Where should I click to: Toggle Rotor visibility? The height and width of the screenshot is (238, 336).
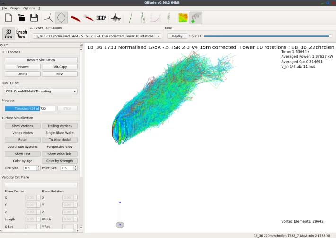(x=23, y=140)
